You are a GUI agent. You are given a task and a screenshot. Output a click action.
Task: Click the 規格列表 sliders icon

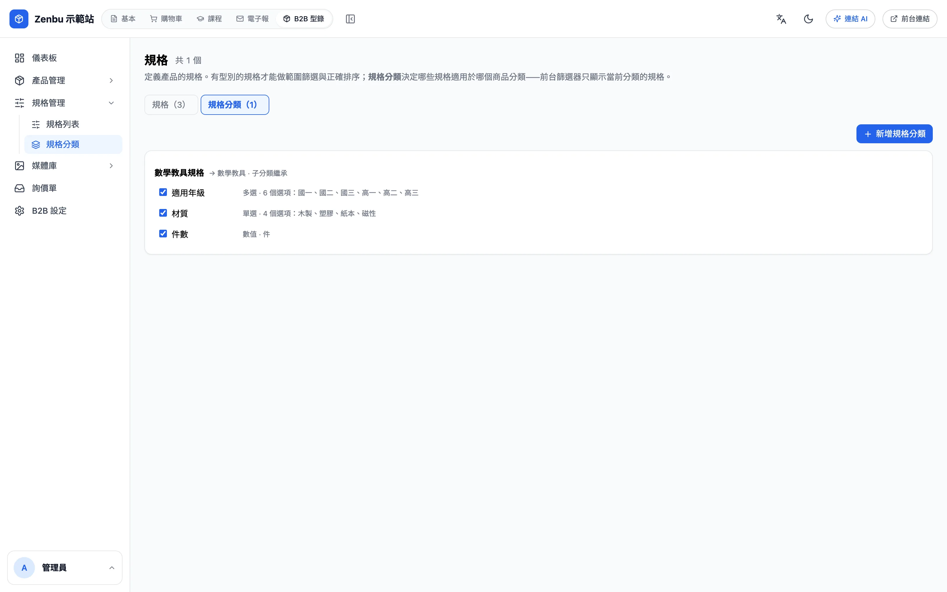click(36, 125)
